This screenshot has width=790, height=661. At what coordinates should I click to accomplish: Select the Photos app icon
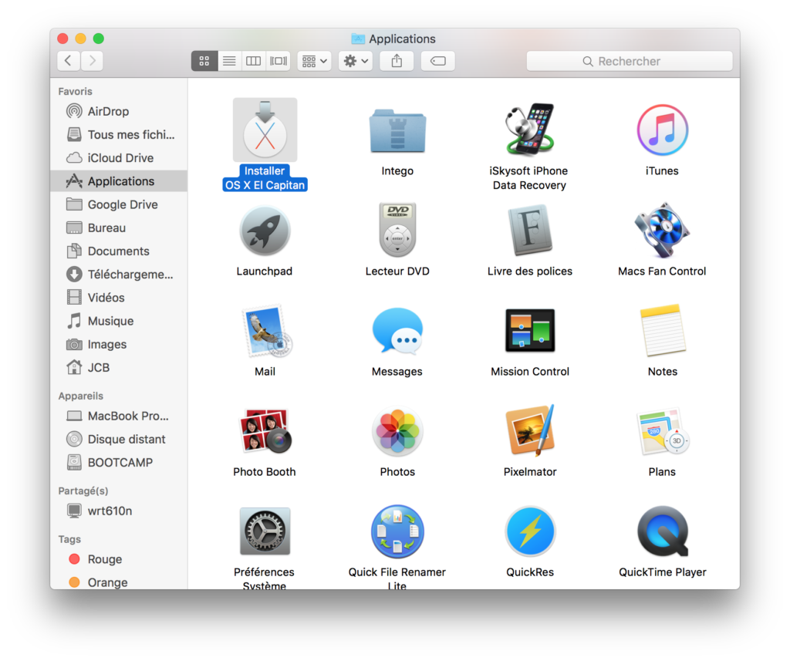[397, 430]
